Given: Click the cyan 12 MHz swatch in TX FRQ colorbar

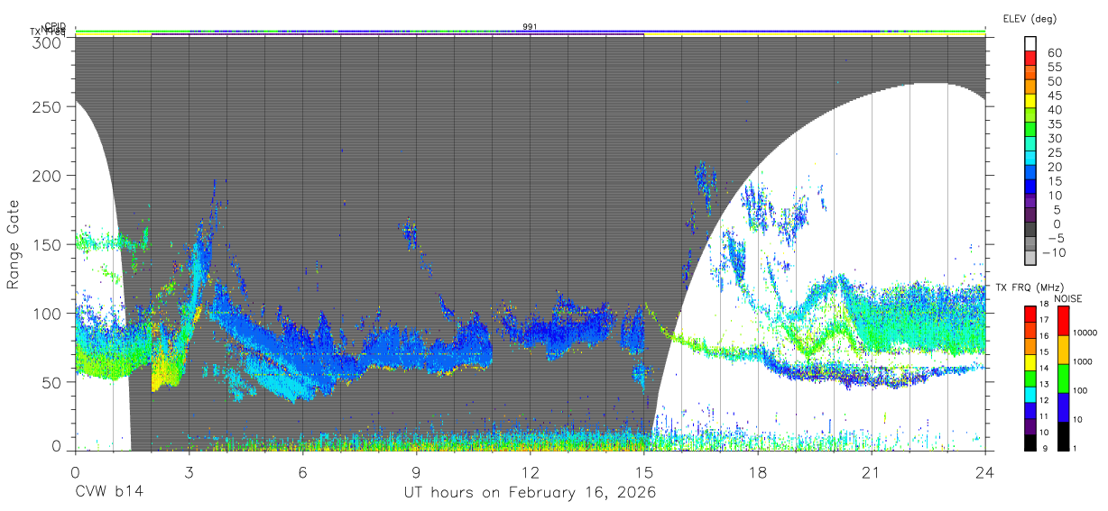Looking at the screenshot, I should [x=1030, y=393].
